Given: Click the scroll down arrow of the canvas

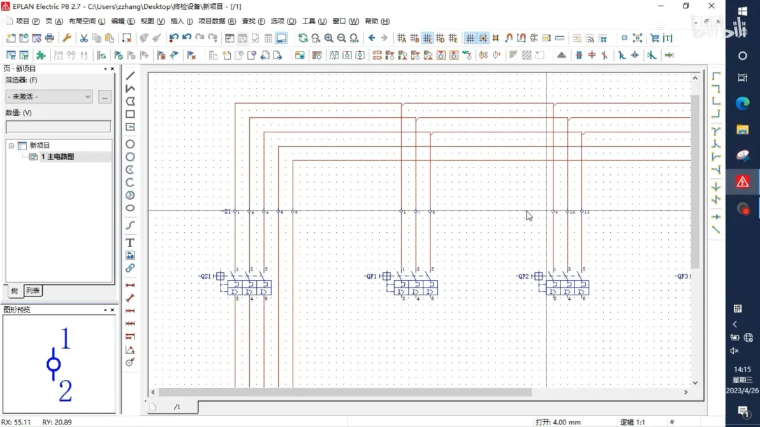Looking at the screenshot, I should click(695, 382).
